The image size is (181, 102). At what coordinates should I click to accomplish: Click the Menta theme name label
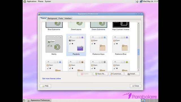pyautogui.click(x=54, y=54)
